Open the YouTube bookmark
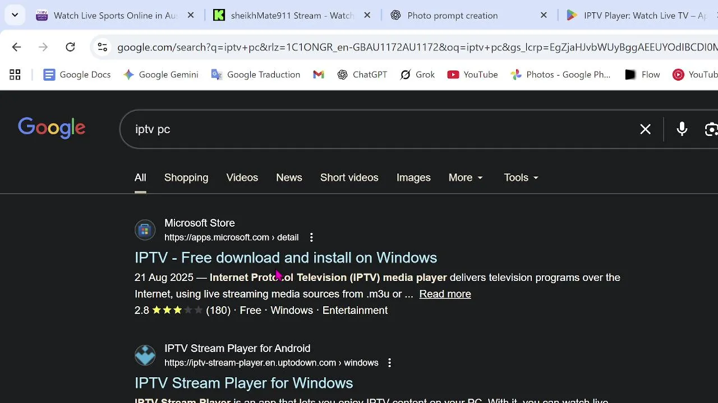The image size is (718, 403). [x=472, y=74]
